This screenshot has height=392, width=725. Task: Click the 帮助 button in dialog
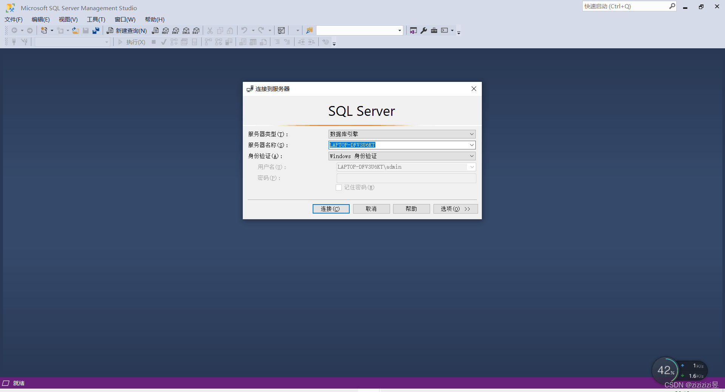[x=411, y=209]
